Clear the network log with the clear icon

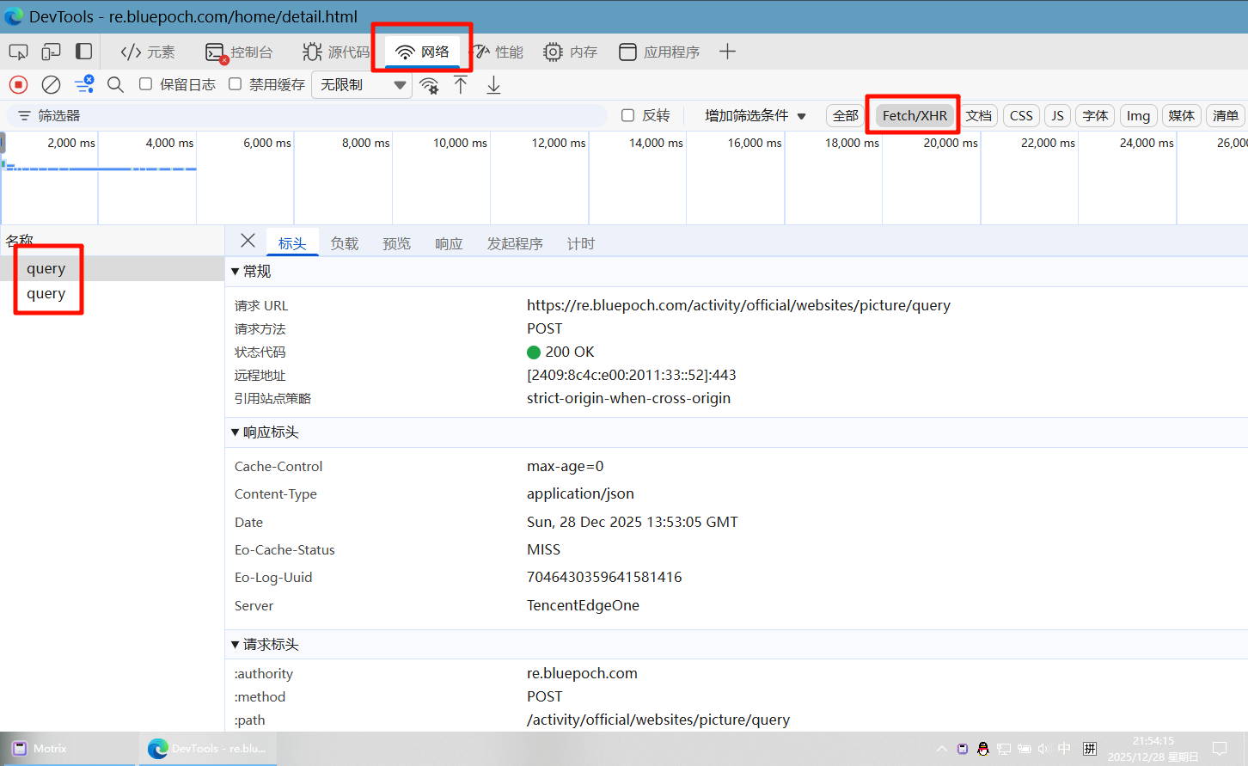pyautogui.click(x=52, y=84)
